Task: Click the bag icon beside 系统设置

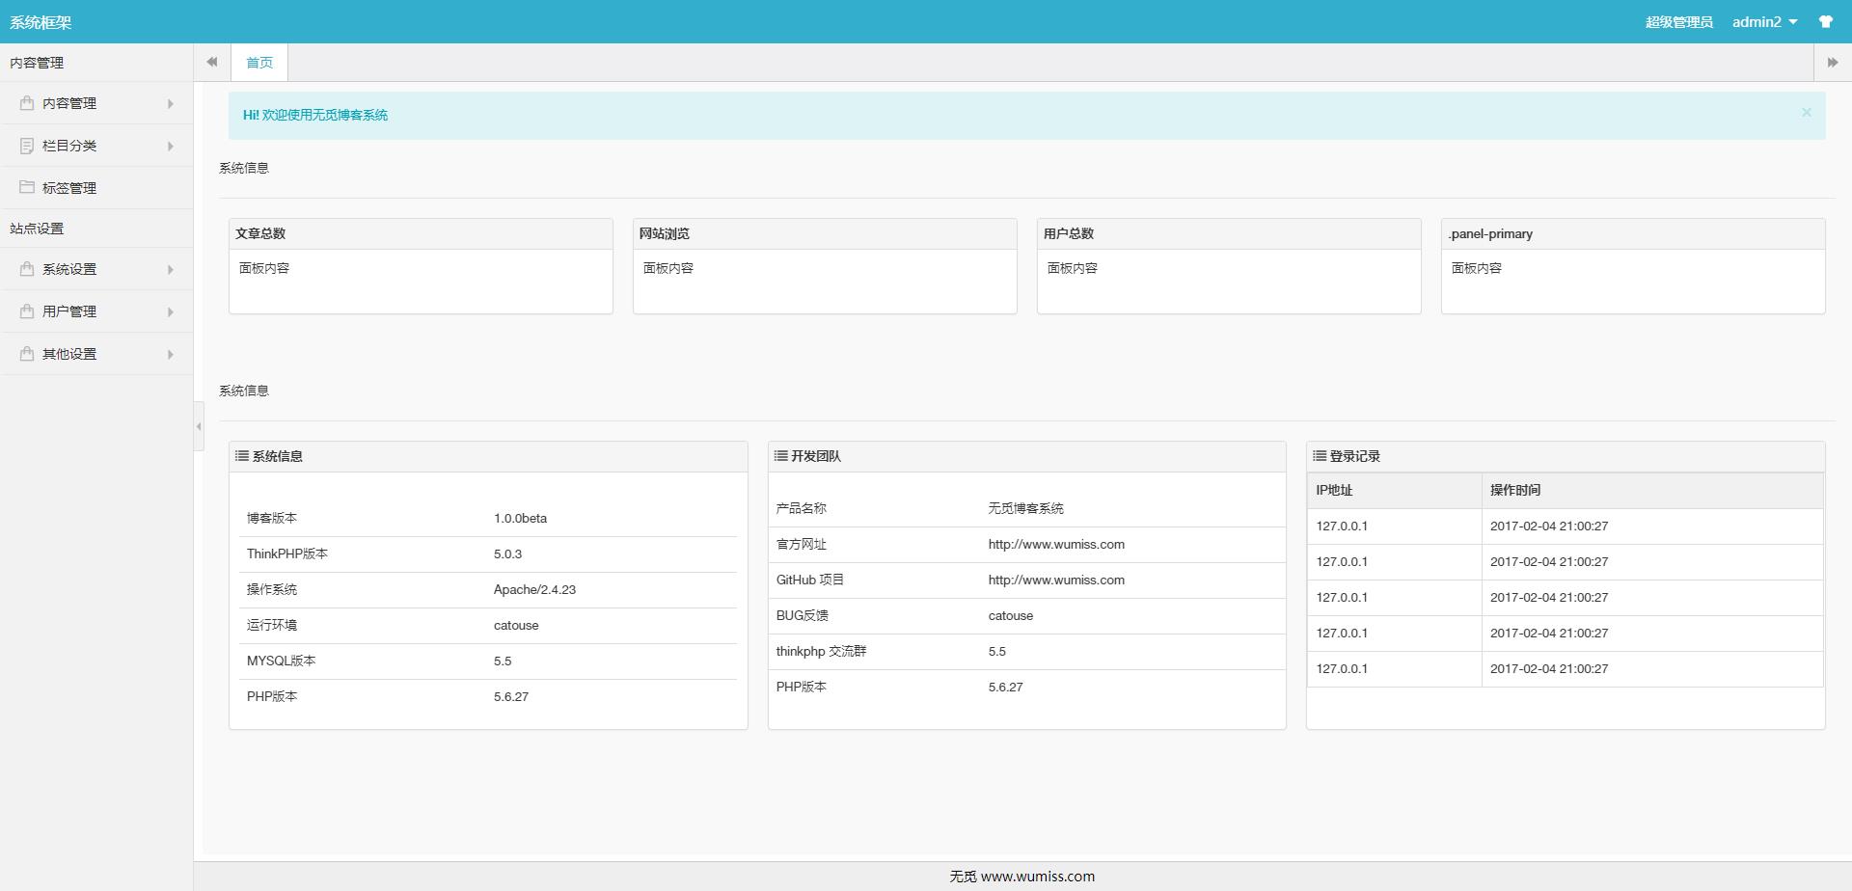Action: pyautogui.click(x=27, y=268)
